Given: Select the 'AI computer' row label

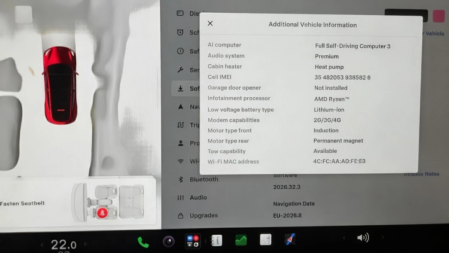Looking at the screenshot, I should 224,45.
